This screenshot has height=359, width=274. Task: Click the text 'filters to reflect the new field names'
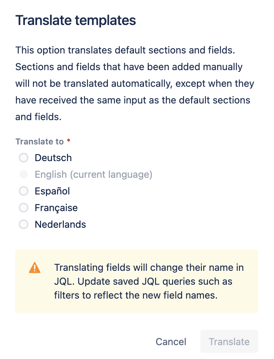pyautogui.click(x=135, y=295)
